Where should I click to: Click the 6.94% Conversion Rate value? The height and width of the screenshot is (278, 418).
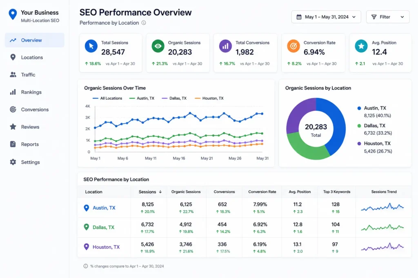[314, 52]
